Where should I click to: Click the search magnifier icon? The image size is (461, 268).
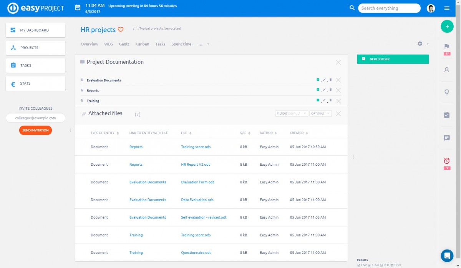(352, 8)
